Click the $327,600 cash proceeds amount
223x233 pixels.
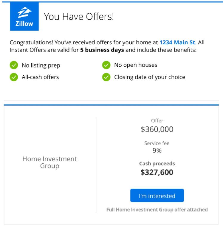click(x=157, y=172)
